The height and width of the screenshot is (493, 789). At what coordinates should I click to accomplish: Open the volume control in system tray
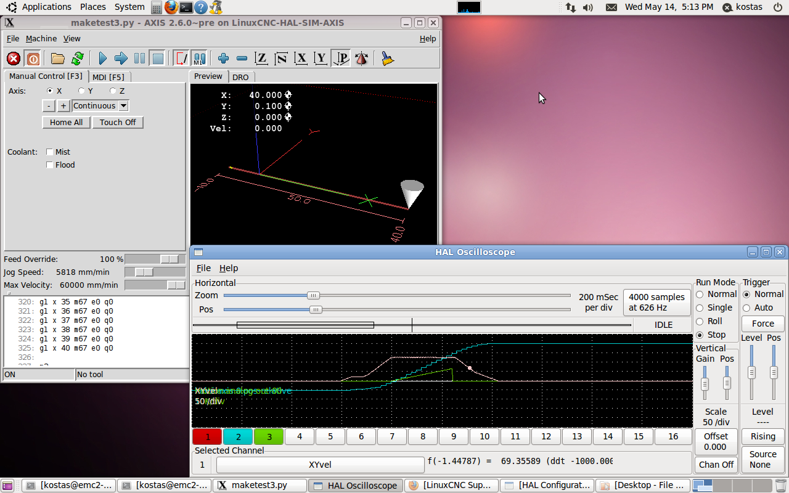[587, 7]
